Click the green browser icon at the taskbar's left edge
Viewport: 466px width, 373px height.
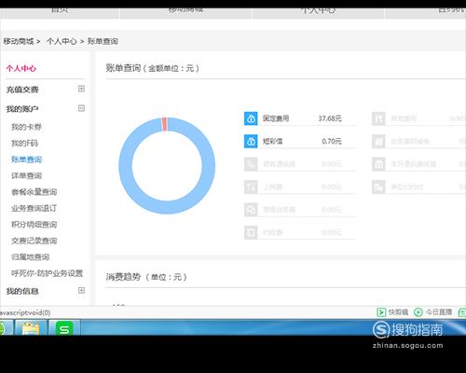click(3, 328)
